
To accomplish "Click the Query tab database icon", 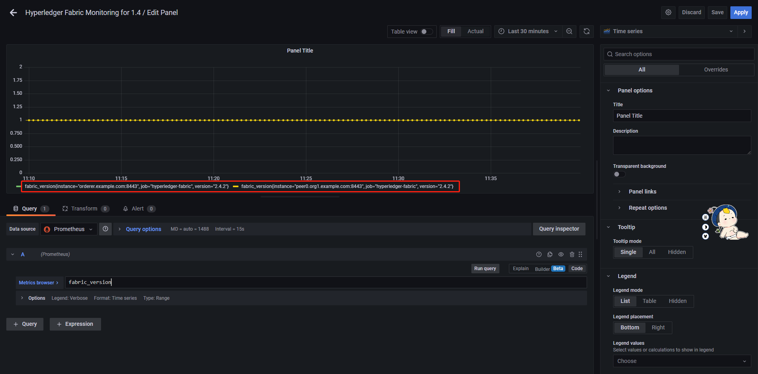I will 16,209.
